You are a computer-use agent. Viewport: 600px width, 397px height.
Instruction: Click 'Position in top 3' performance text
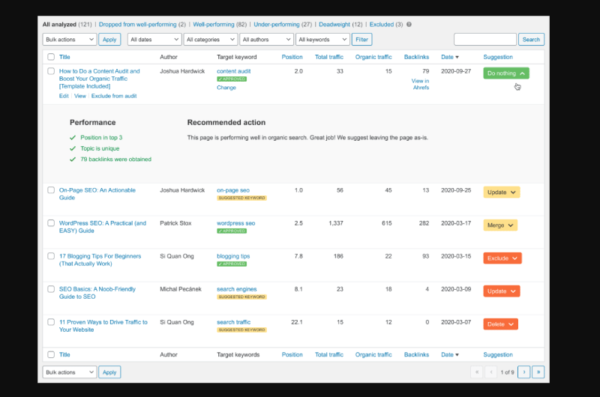101,138
